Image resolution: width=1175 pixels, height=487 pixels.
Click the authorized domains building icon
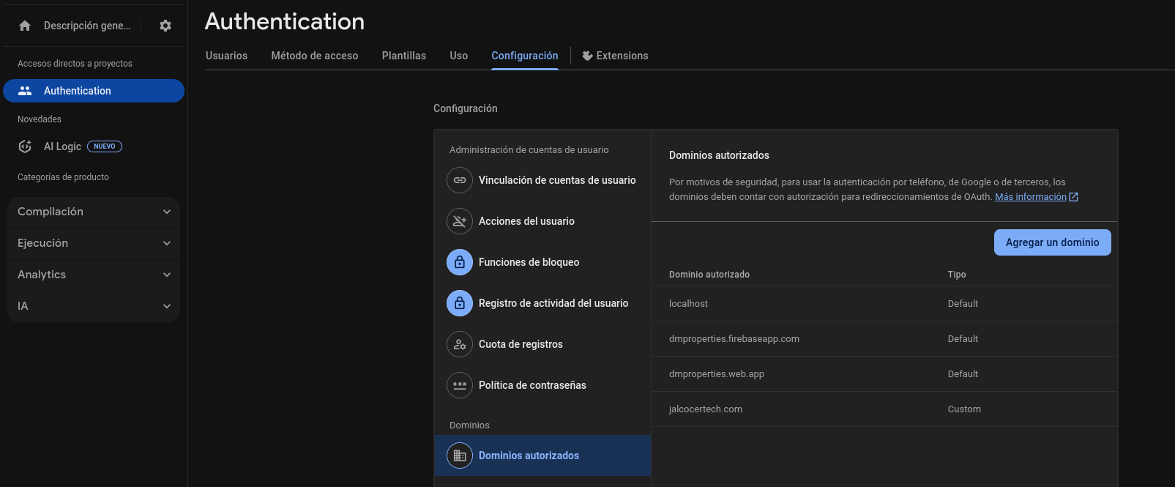click(460, 456)
